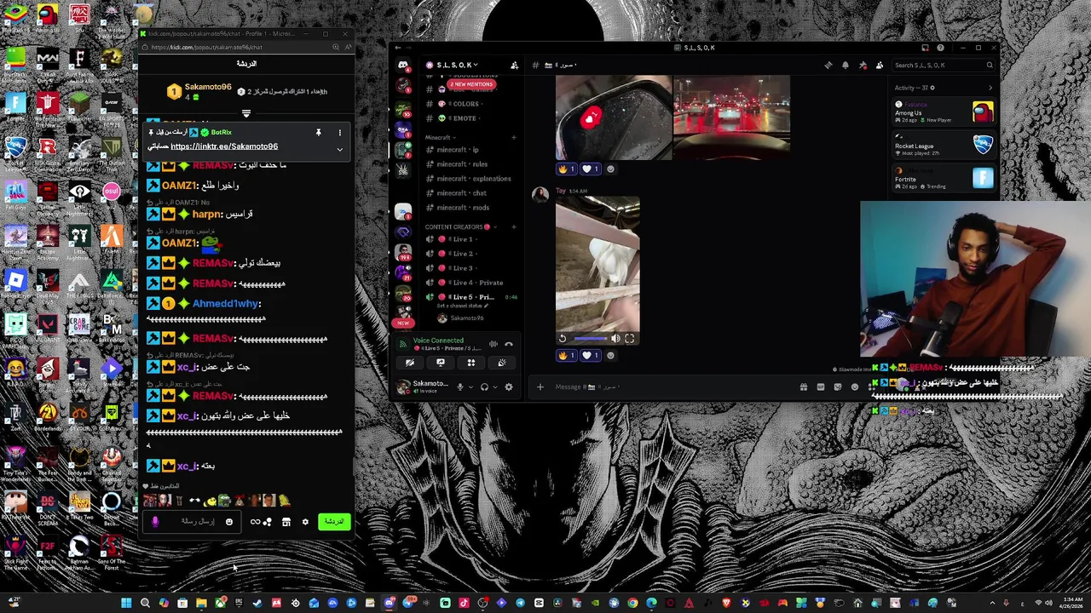Click the Search S.L.S.O.K search box
Image resolution: width=1091 pixels, height=613 pixels.
tap(943, 65)
